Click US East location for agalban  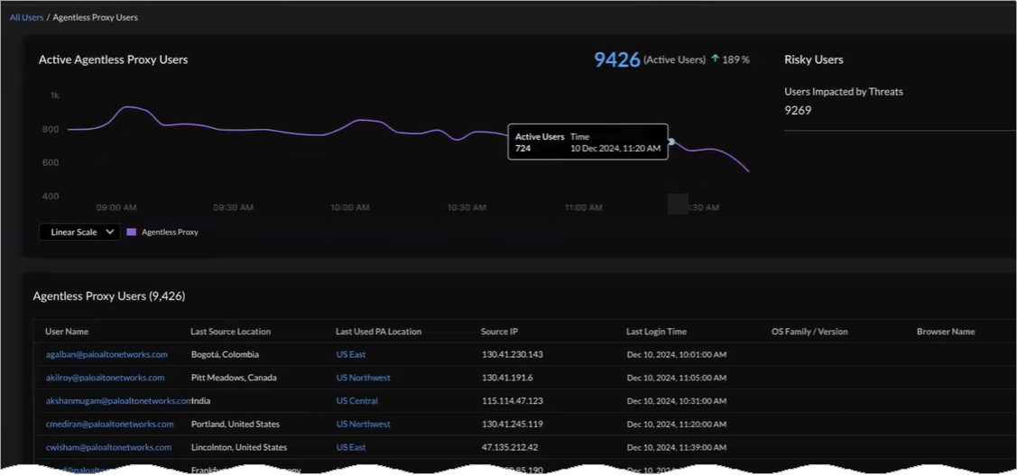[x=351, y=354]
